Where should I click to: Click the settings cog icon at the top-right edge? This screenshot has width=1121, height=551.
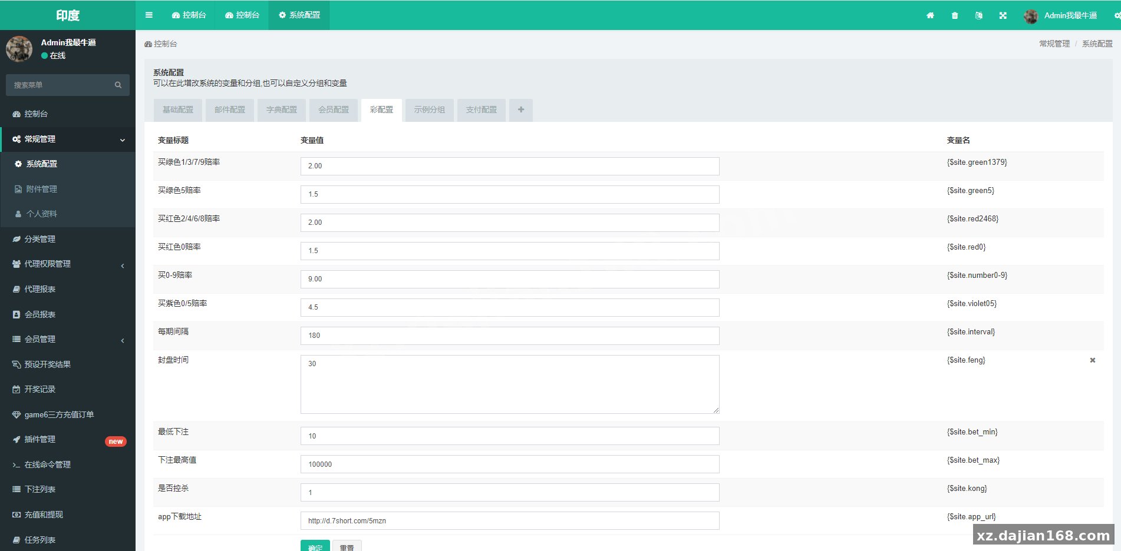(1117, 15)
